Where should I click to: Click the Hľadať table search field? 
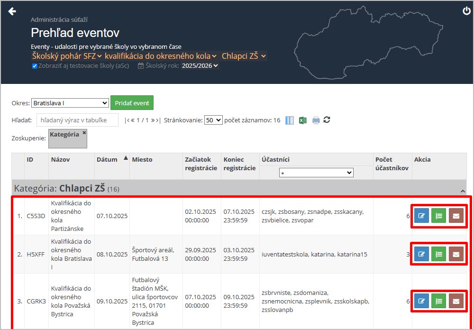(x=77, y=120)
